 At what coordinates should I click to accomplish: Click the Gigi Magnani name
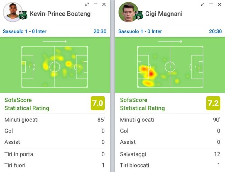point(164,14)
